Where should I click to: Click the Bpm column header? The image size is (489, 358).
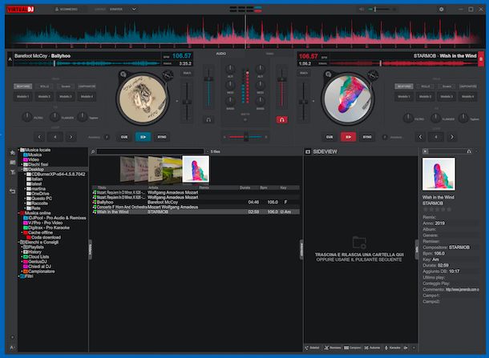coord(264,187)
